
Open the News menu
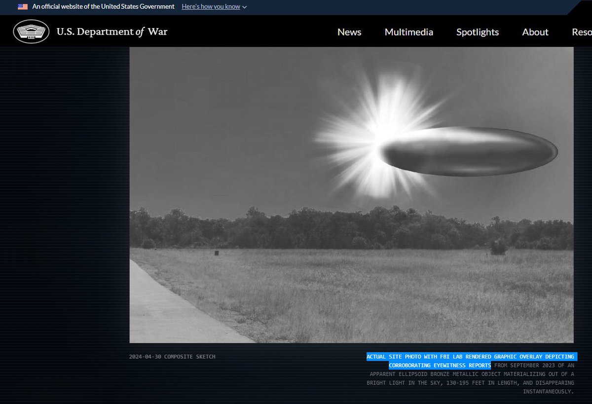(349, 32)
